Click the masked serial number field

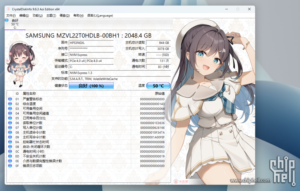(91, 49)
